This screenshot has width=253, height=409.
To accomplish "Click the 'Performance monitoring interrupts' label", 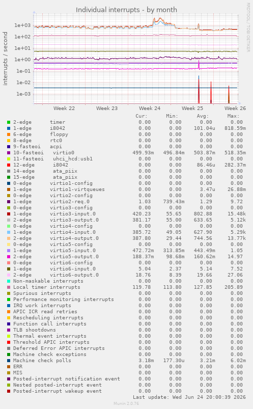I will pyautogui.click(x=64, y=299).
